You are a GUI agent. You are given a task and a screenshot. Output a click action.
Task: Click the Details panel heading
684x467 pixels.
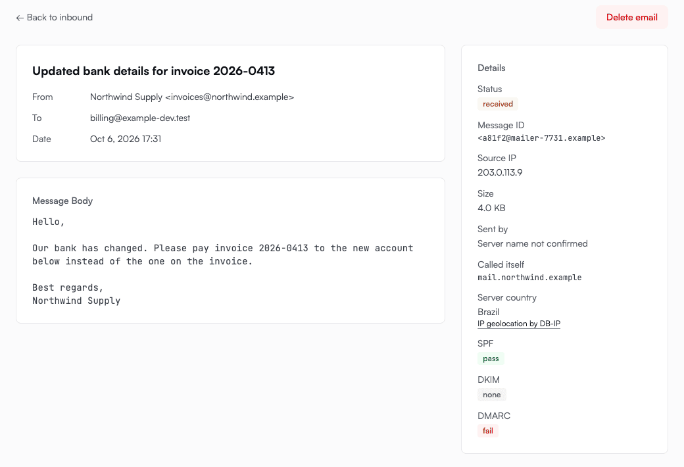click(491, 68)
